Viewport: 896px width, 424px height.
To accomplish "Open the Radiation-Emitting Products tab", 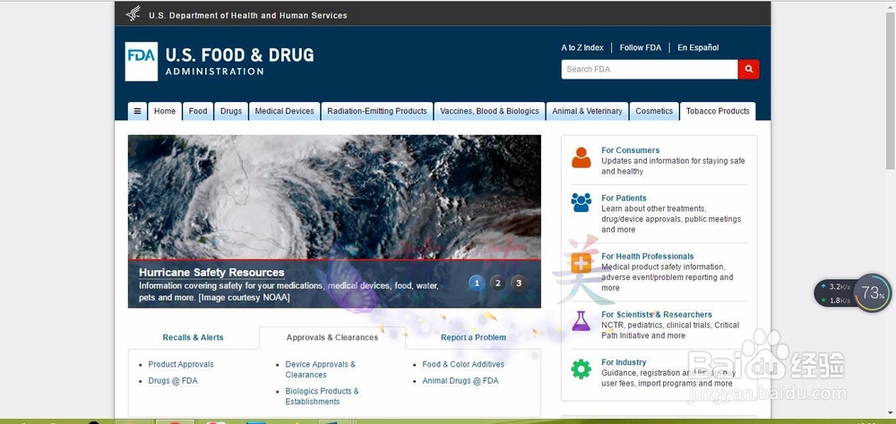I will pos(377,111).
